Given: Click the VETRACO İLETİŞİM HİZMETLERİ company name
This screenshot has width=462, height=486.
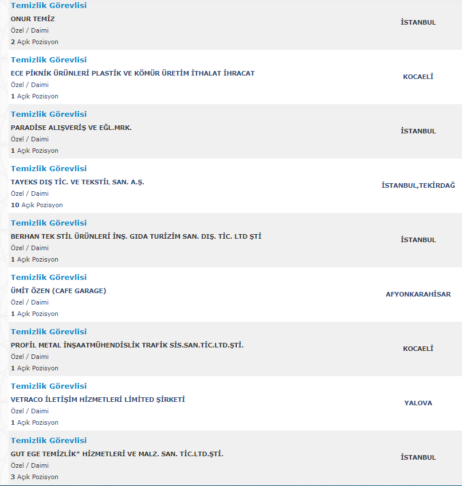Looking at the screenshot, I should 97,400.
